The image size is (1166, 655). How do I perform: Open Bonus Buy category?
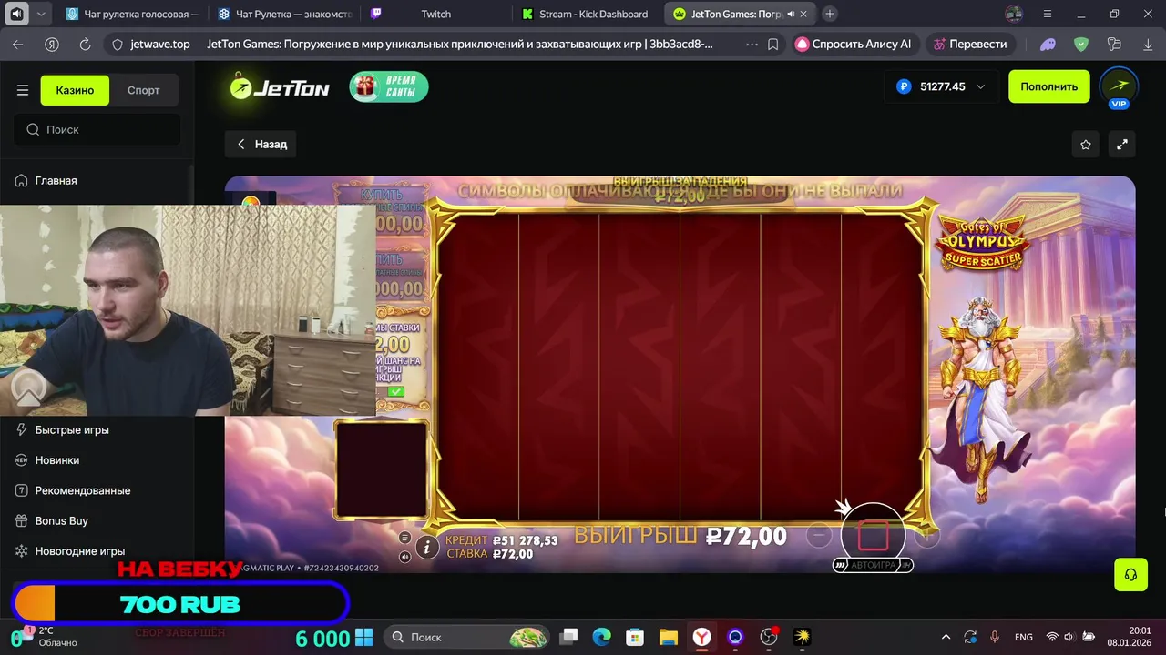61,520
